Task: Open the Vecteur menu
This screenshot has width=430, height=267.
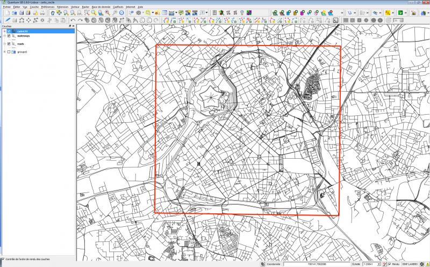Action: (x=75, y=6)
